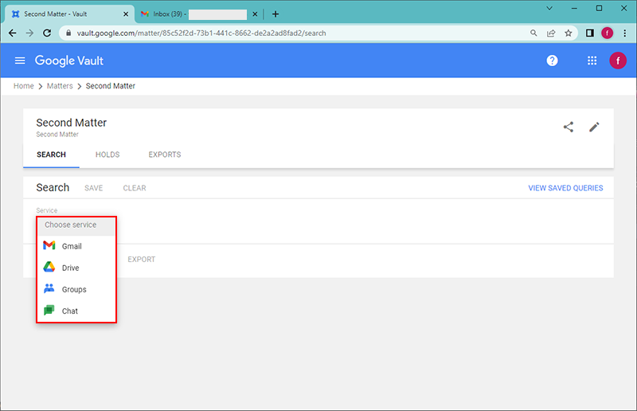Share the Second Matter
This screenshot has width=637, height=411.
[x=569, y=127]
